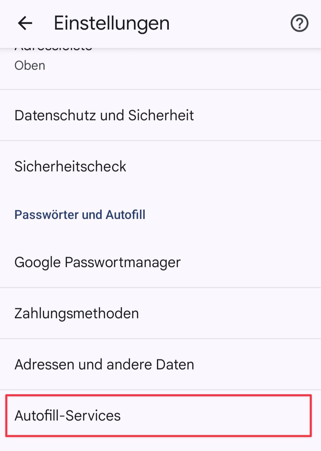
Task: Go to Zahlungsmethoden
Action: tap(160, 313)
